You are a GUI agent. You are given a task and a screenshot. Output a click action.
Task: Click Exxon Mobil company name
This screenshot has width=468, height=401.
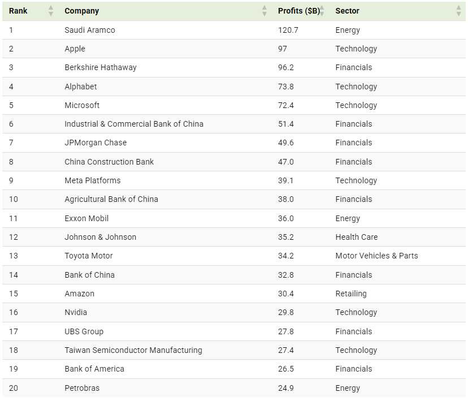coord(86,218)
